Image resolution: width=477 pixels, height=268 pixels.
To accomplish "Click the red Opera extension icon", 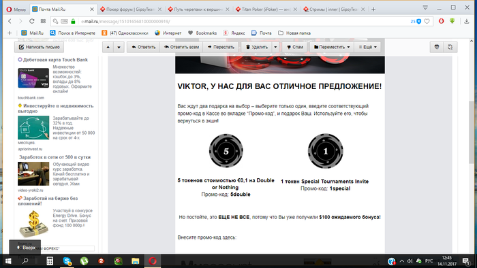I will pos(441,21).
